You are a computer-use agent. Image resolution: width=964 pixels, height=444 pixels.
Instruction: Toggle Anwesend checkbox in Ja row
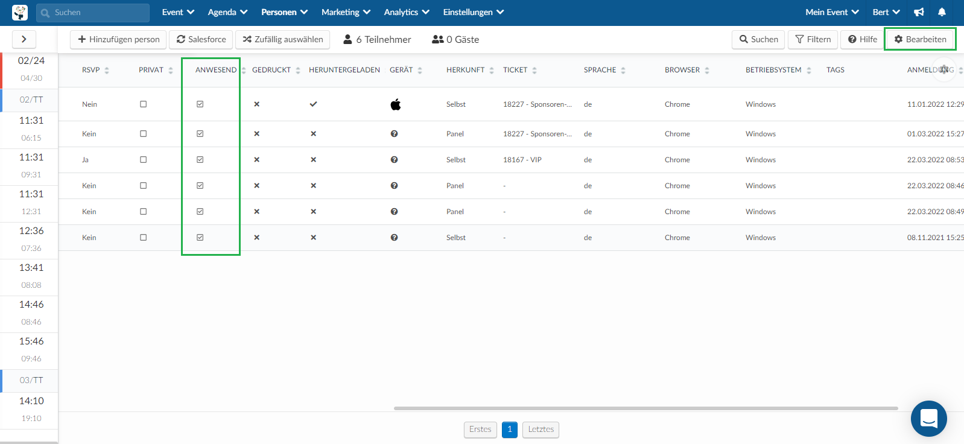click(200, 160)
